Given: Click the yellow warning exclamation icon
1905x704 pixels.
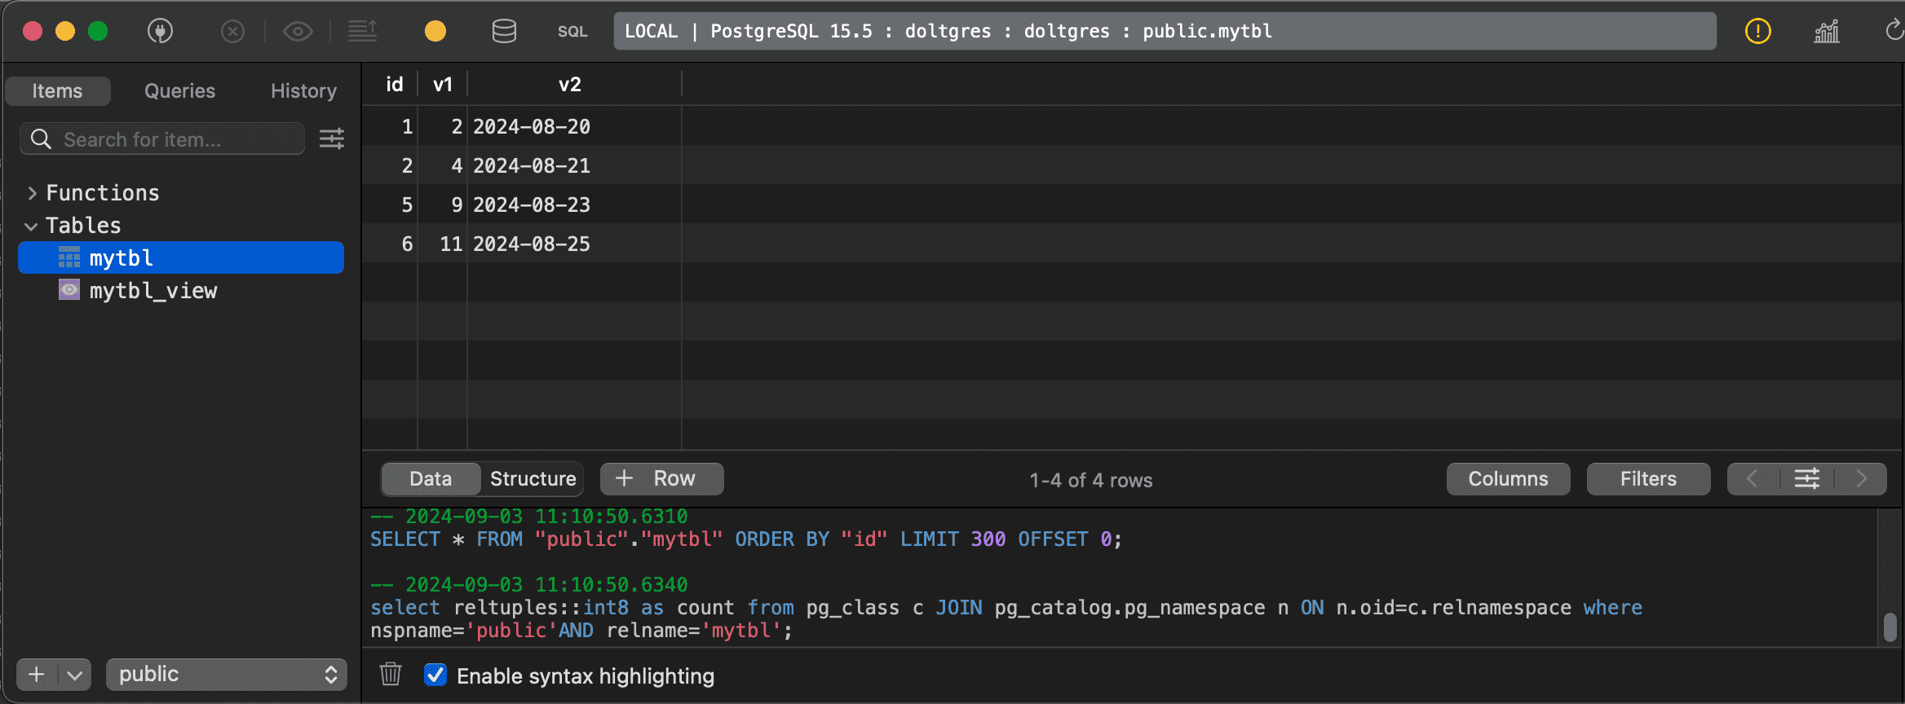Looking at the screenshot, I should click(1758, 32).
